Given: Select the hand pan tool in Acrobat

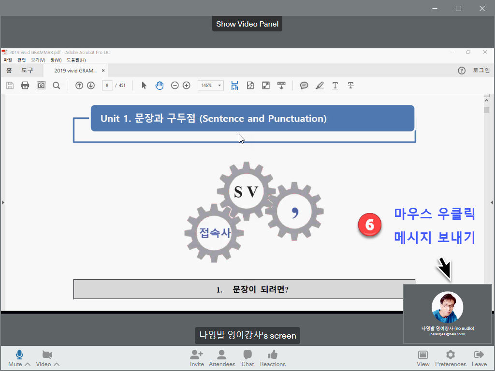Looking at the screenshot, I should [160, 86].
